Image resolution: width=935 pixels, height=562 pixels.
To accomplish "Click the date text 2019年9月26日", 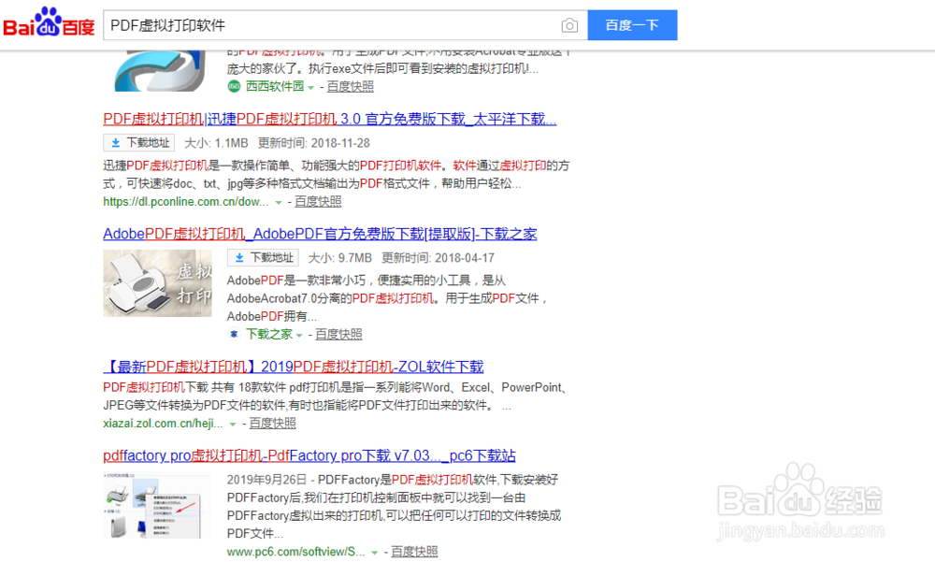I will click(266, 480).
